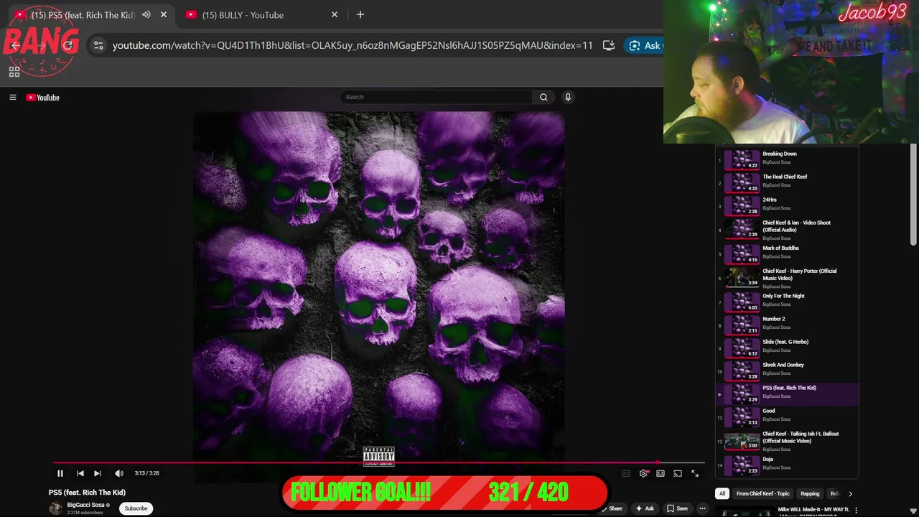Go to YouTube home via logo
Viewport: 919px width, 517px height.
43,98
